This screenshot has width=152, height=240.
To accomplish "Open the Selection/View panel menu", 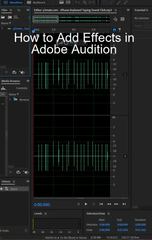I will [x=109, y=214].
